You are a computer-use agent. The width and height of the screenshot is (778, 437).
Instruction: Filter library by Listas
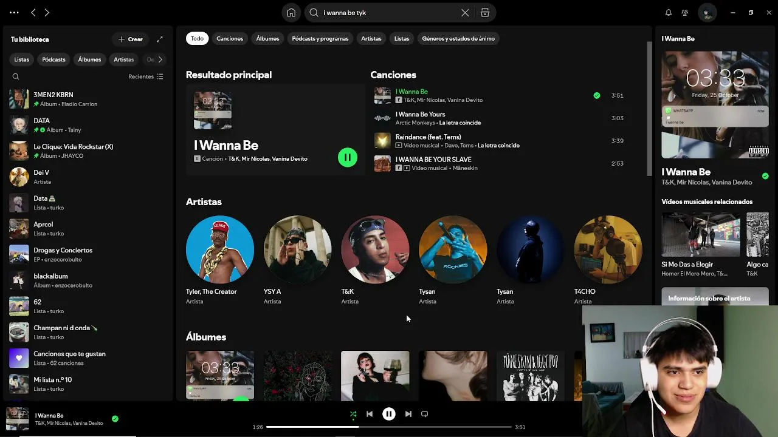pyautogui.click(x=22, y=59)
